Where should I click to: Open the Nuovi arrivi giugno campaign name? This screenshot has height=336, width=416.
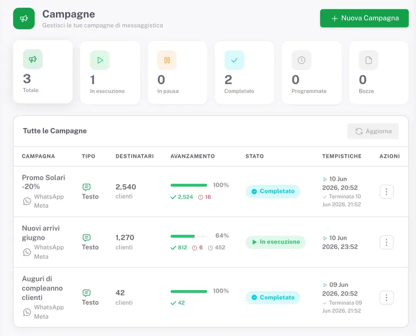tap(41, 233)
